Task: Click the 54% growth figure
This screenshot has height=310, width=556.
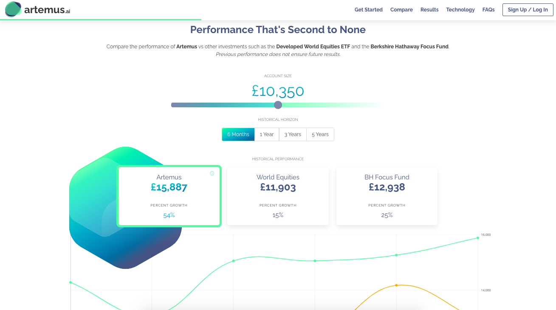Action: click(169, 215)
